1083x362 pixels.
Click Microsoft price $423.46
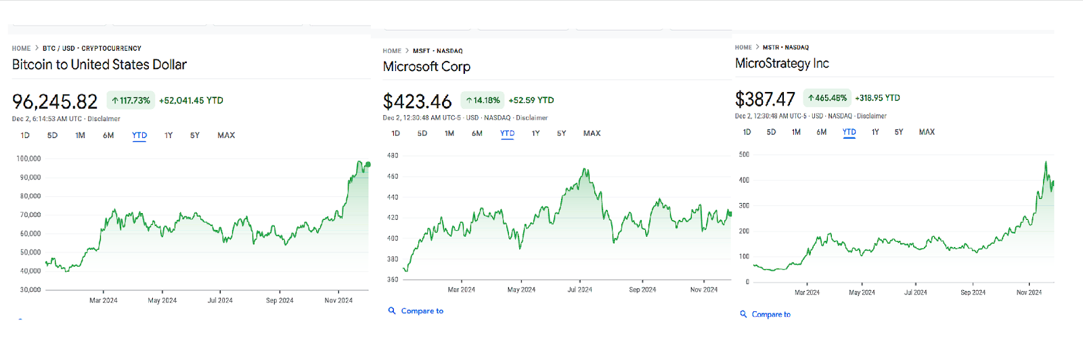[x=417, y=101]
